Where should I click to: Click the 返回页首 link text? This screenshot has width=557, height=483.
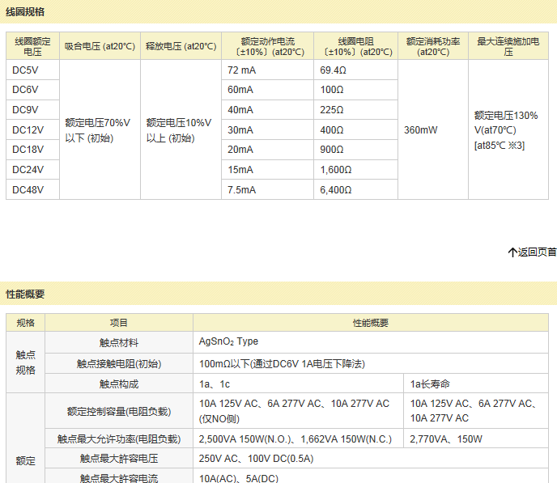point(537,252)
